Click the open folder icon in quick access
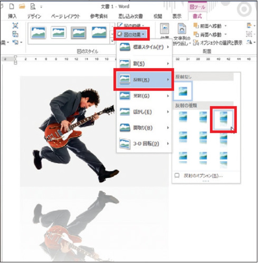This screenshot has height=264, width=259. click(22, 6)
